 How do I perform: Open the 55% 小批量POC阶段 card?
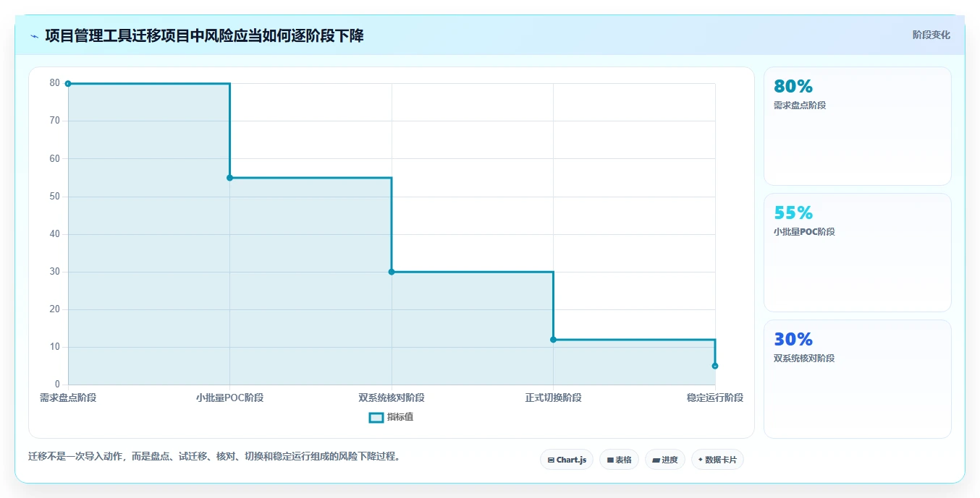(x=857, y=253)
